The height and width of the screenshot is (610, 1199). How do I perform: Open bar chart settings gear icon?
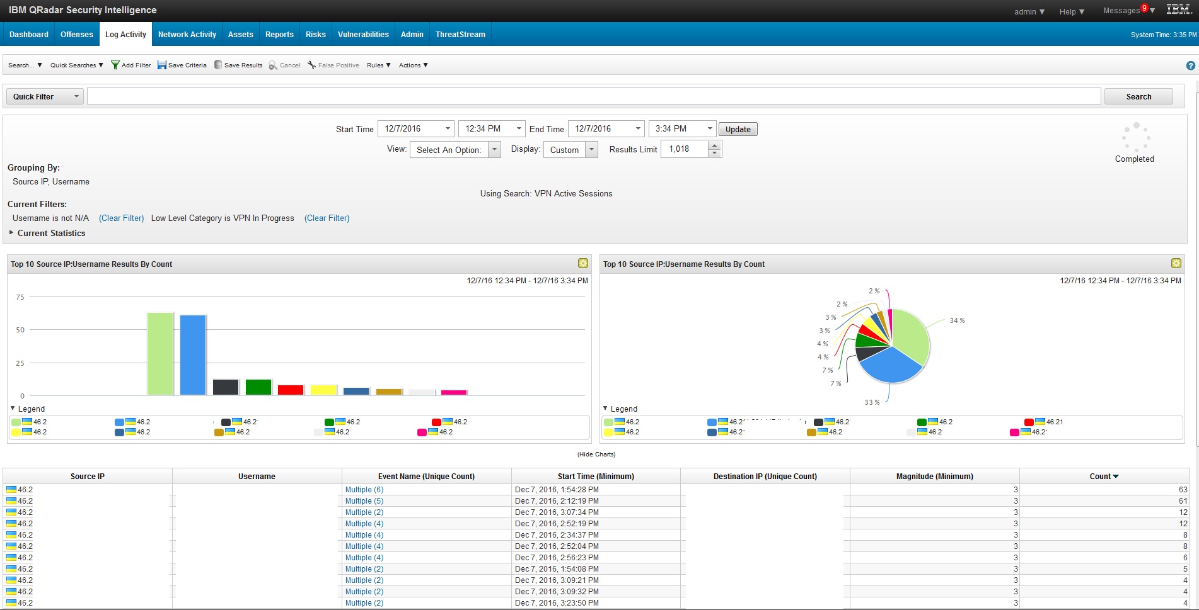coord(583,263)
